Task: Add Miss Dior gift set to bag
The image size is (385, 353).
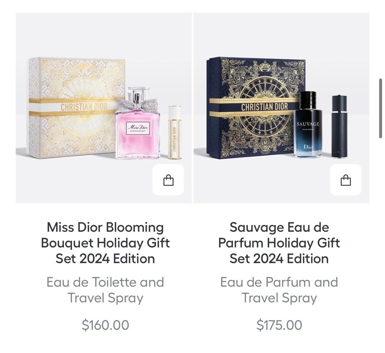Action: [x=168, y=180]
